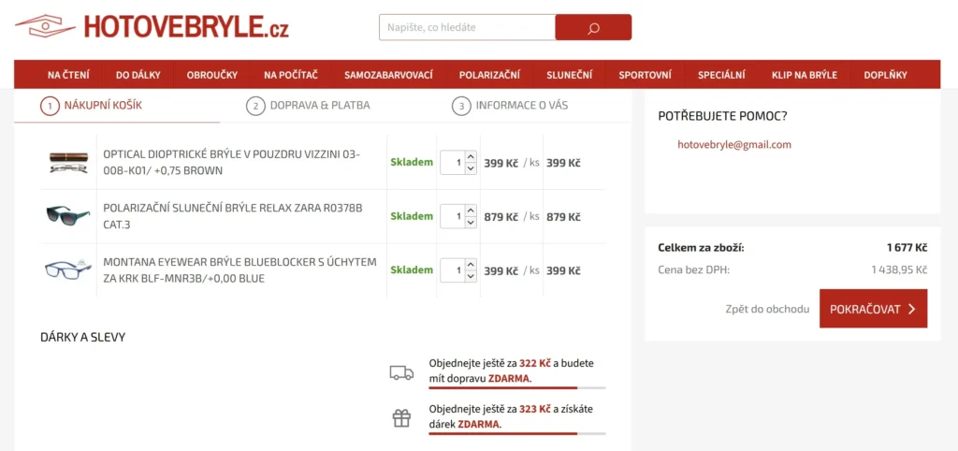Click the quantity field for Montana blueblocker
Screen dimensions: 958x451
click(x=453, y=270)
